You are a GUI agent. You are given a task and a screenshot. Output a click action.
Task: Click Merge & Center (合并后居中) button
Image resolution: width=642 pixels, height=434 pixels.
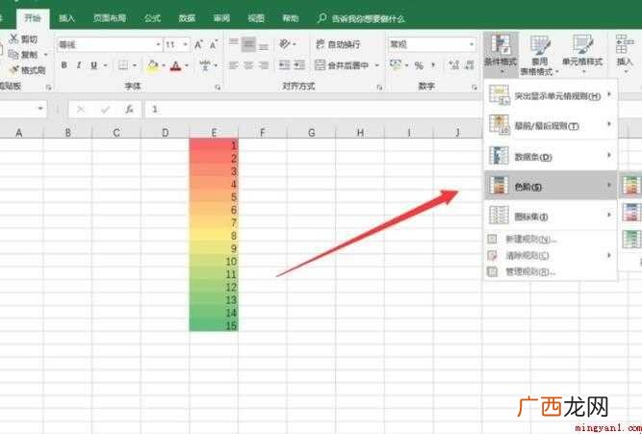pos(343,65)
